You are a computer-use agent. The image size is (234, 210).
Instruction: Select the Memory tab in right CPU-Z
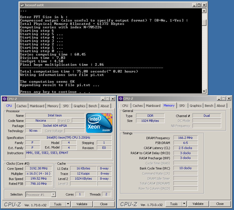pos(169,105)
